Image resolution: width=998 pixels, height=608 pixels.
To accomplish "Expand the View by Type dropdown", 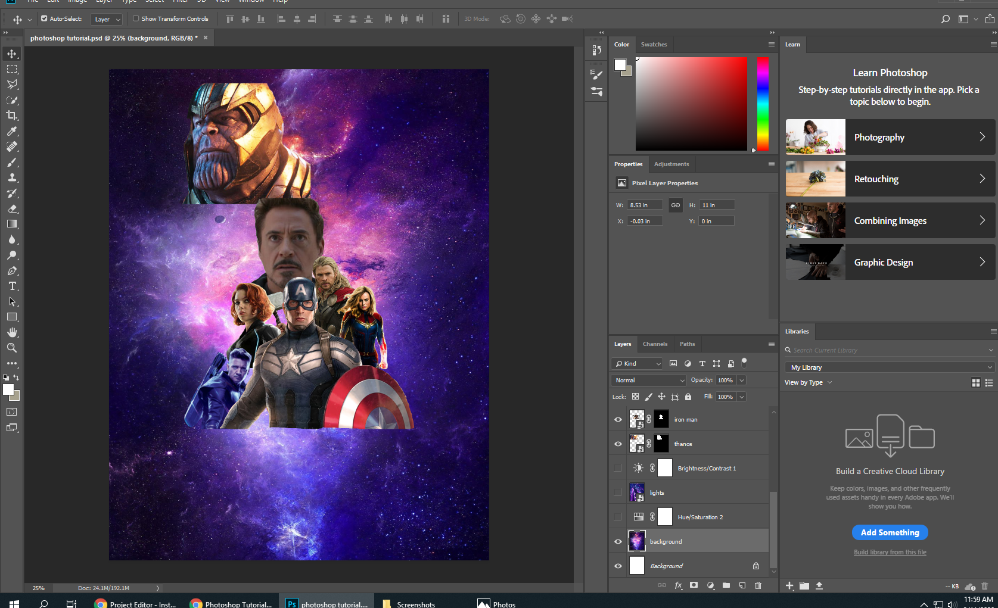I will 808,382.
